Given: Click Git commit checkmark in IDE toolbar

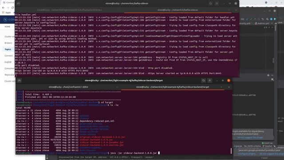Looking at the screenshot, I should (251, 19).
